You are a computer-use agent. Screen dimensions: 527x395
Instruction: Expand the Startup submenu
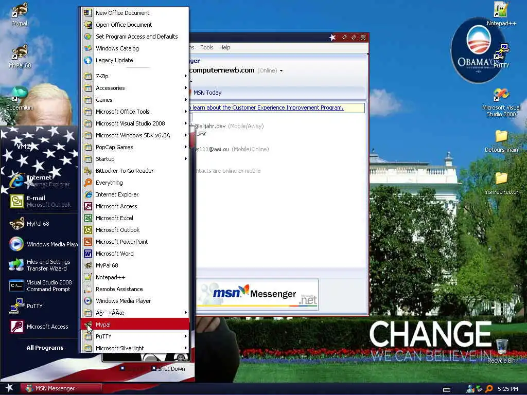point(135,159)
